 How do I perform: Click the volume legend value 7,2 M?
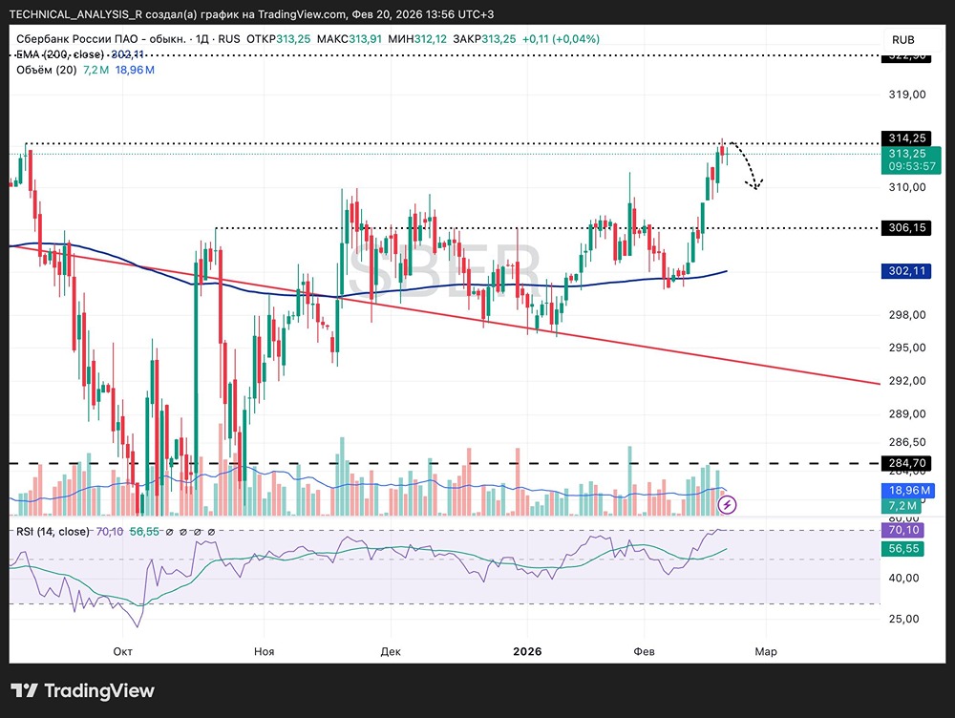[95, 70]
